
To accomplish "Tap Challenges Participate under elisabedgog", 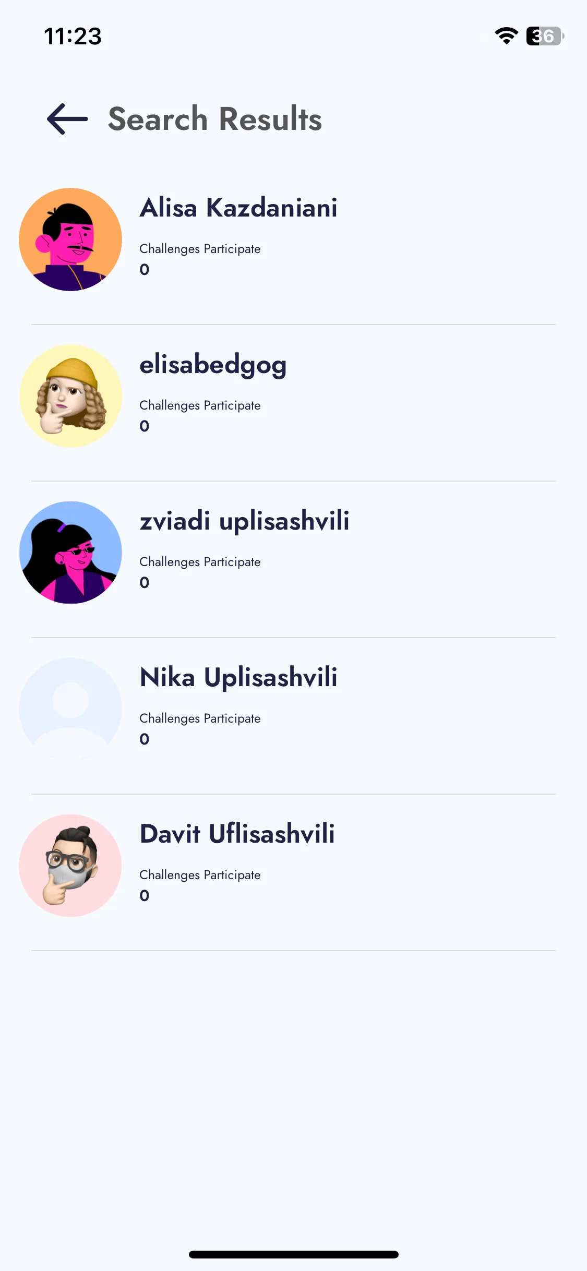I will [x=200, y=405].
